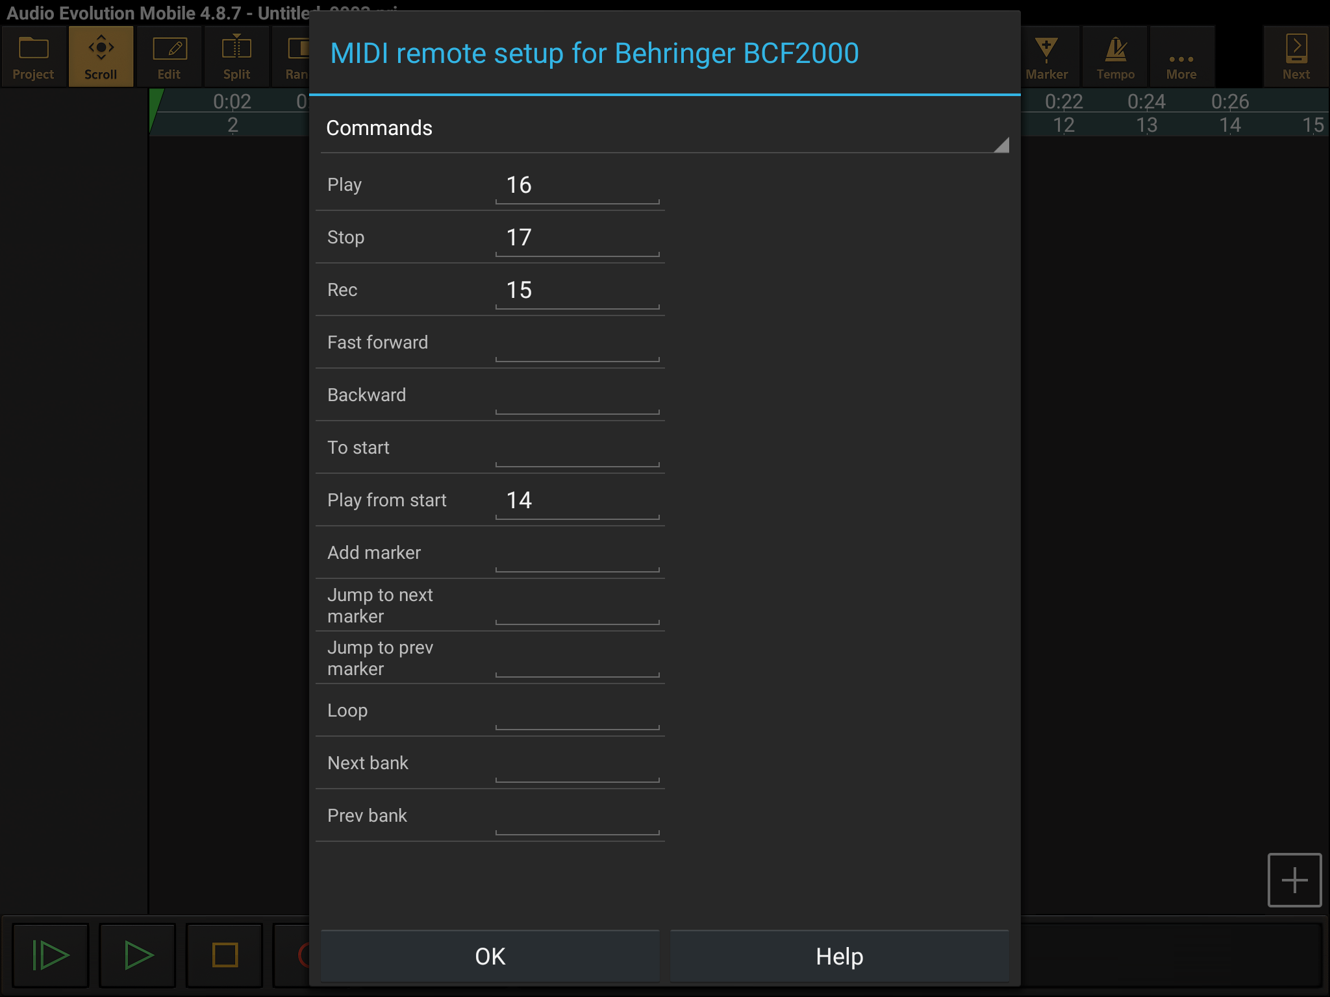Screen dimensions: 1330x997
Task: Click the Rec label in commands list
Action: (x=342, y=290)
